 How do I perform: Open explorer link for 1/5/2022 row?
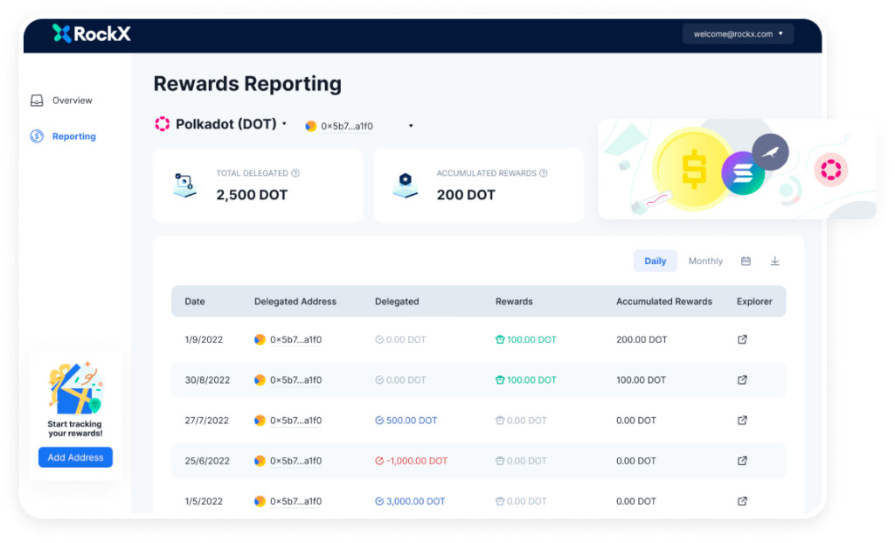(742, 501)
